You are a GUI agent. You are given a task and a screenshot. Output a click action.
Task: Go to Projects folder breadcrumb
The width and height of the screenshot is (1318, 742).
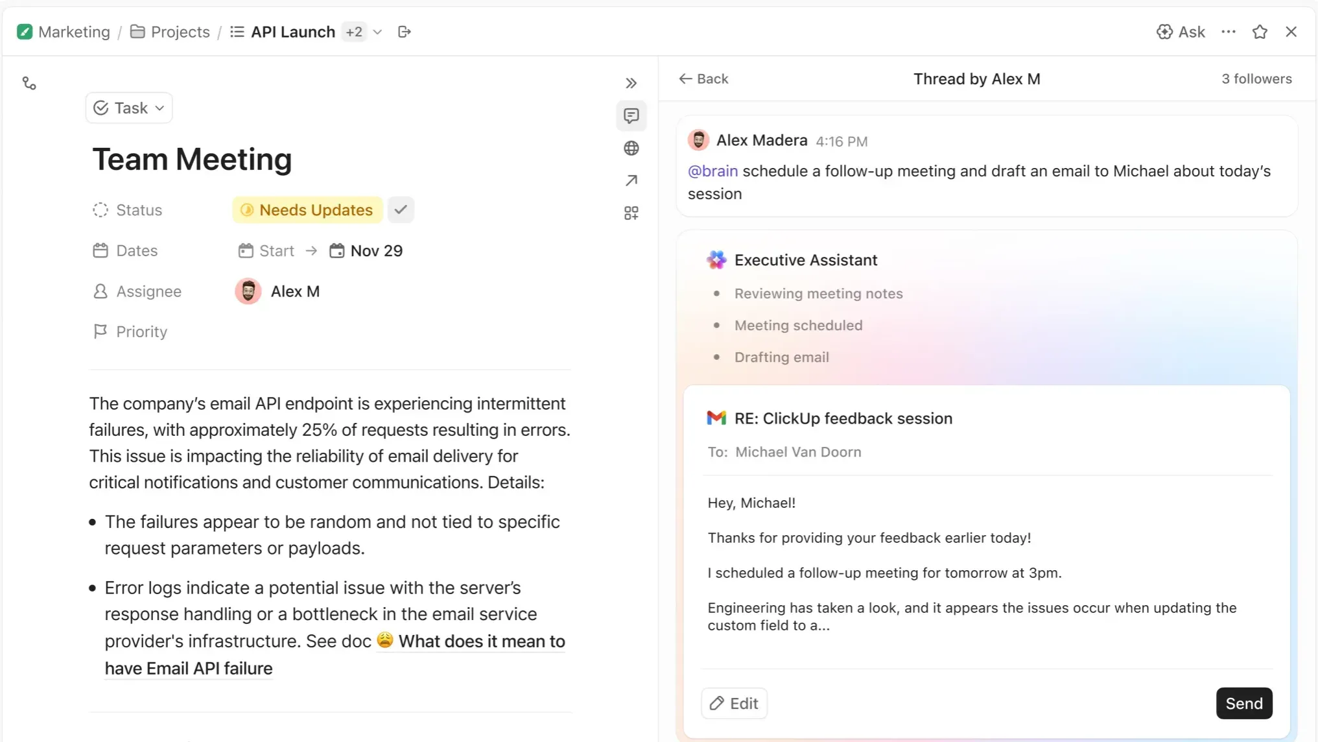point(171,32)
